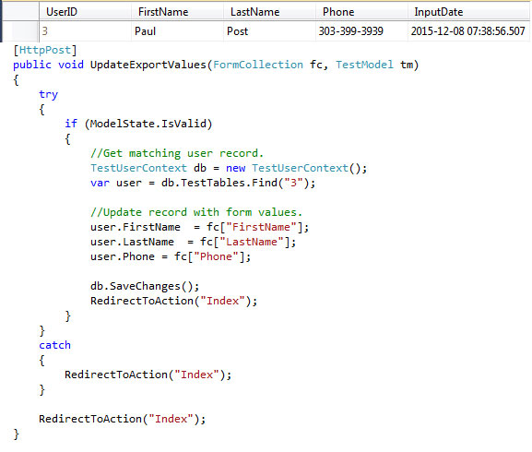Click the new TestUserContext() constructor call
Viewport: 532px width, 452px height.
296,168
